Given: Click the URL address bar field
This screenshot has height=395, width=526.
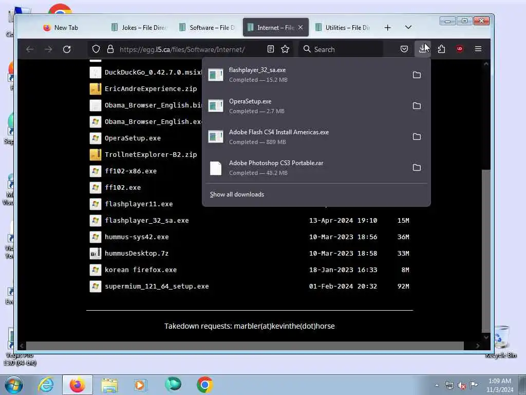Looking at the screenshot, I should 190,49.
